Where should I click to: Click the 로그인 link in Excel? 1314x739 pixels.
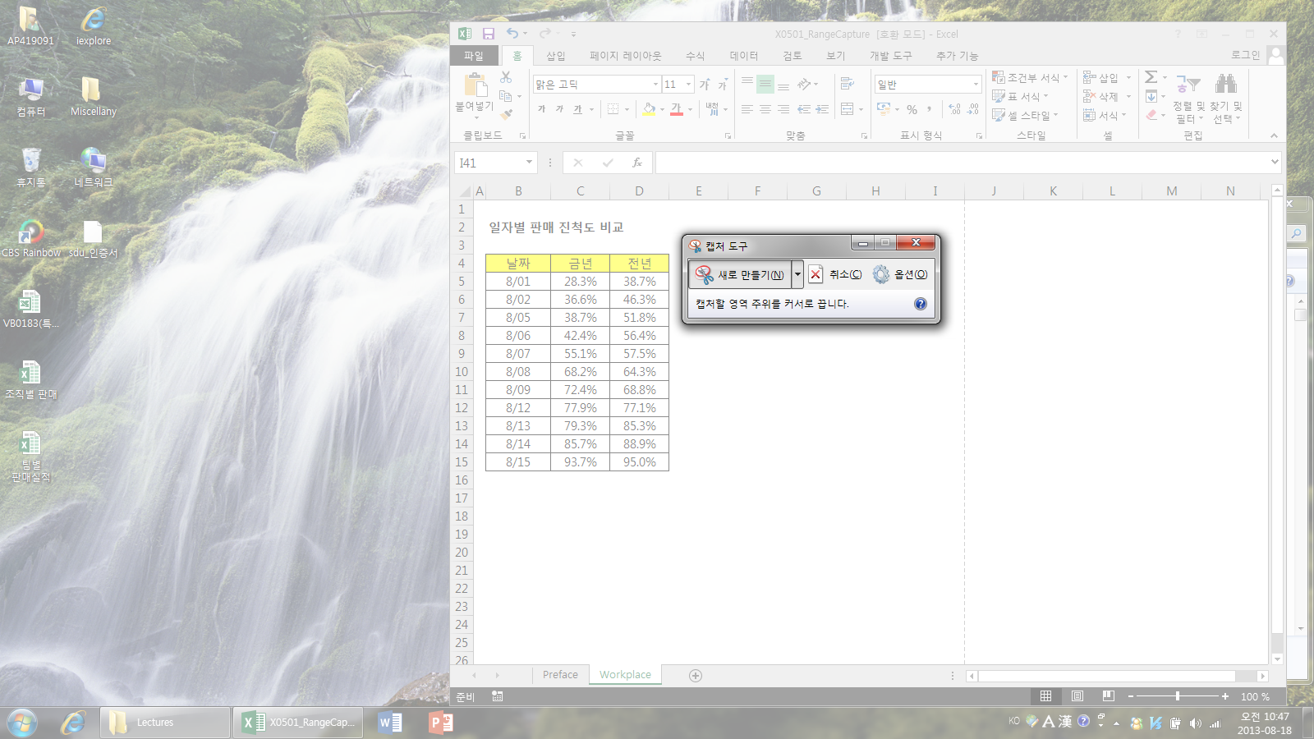(1245, 55)
